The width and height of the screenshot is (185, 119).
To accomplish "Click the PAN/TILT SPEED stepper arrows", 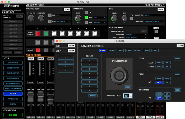I will pos(131,96).
